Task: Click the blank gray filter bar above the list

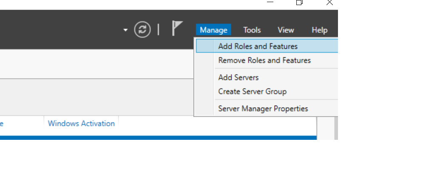Action: pyautogui.click(x=94, y=97)
